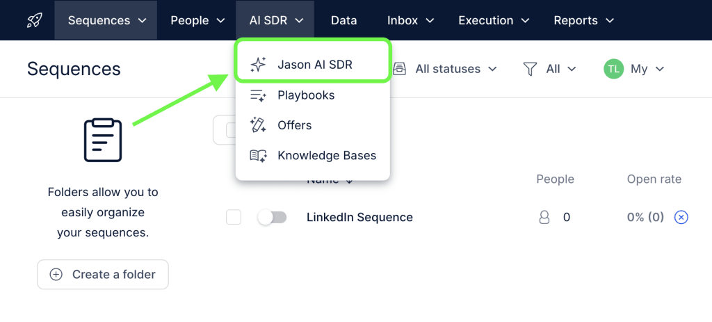Click the Open rate column header
Screen dimensions: 712x322
point(654,179)
